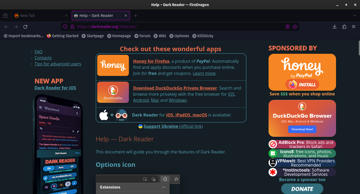This screenshot has width=360, height=194.
Task: Open DuckDuckGo Mac link
Action: click(x=155, y=100)
